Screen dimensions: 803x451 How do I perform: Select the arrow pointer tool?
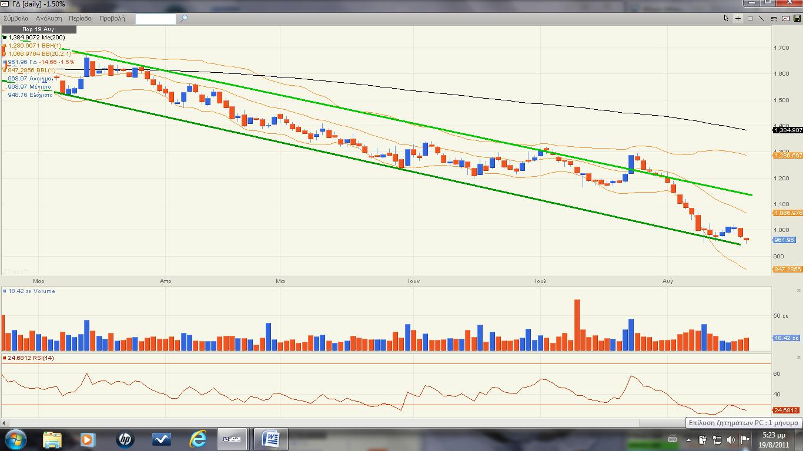coord(727,18)
